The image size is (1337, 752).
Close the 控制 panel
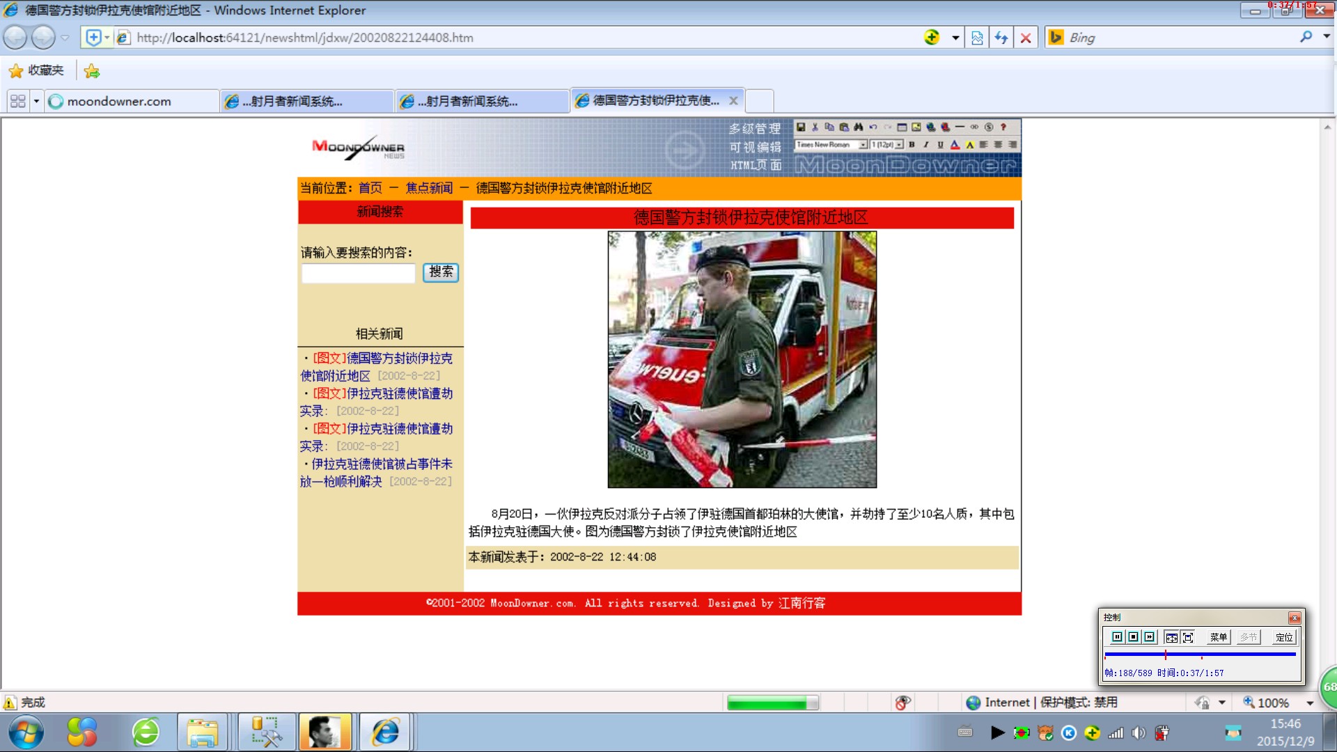[1294, 618]
